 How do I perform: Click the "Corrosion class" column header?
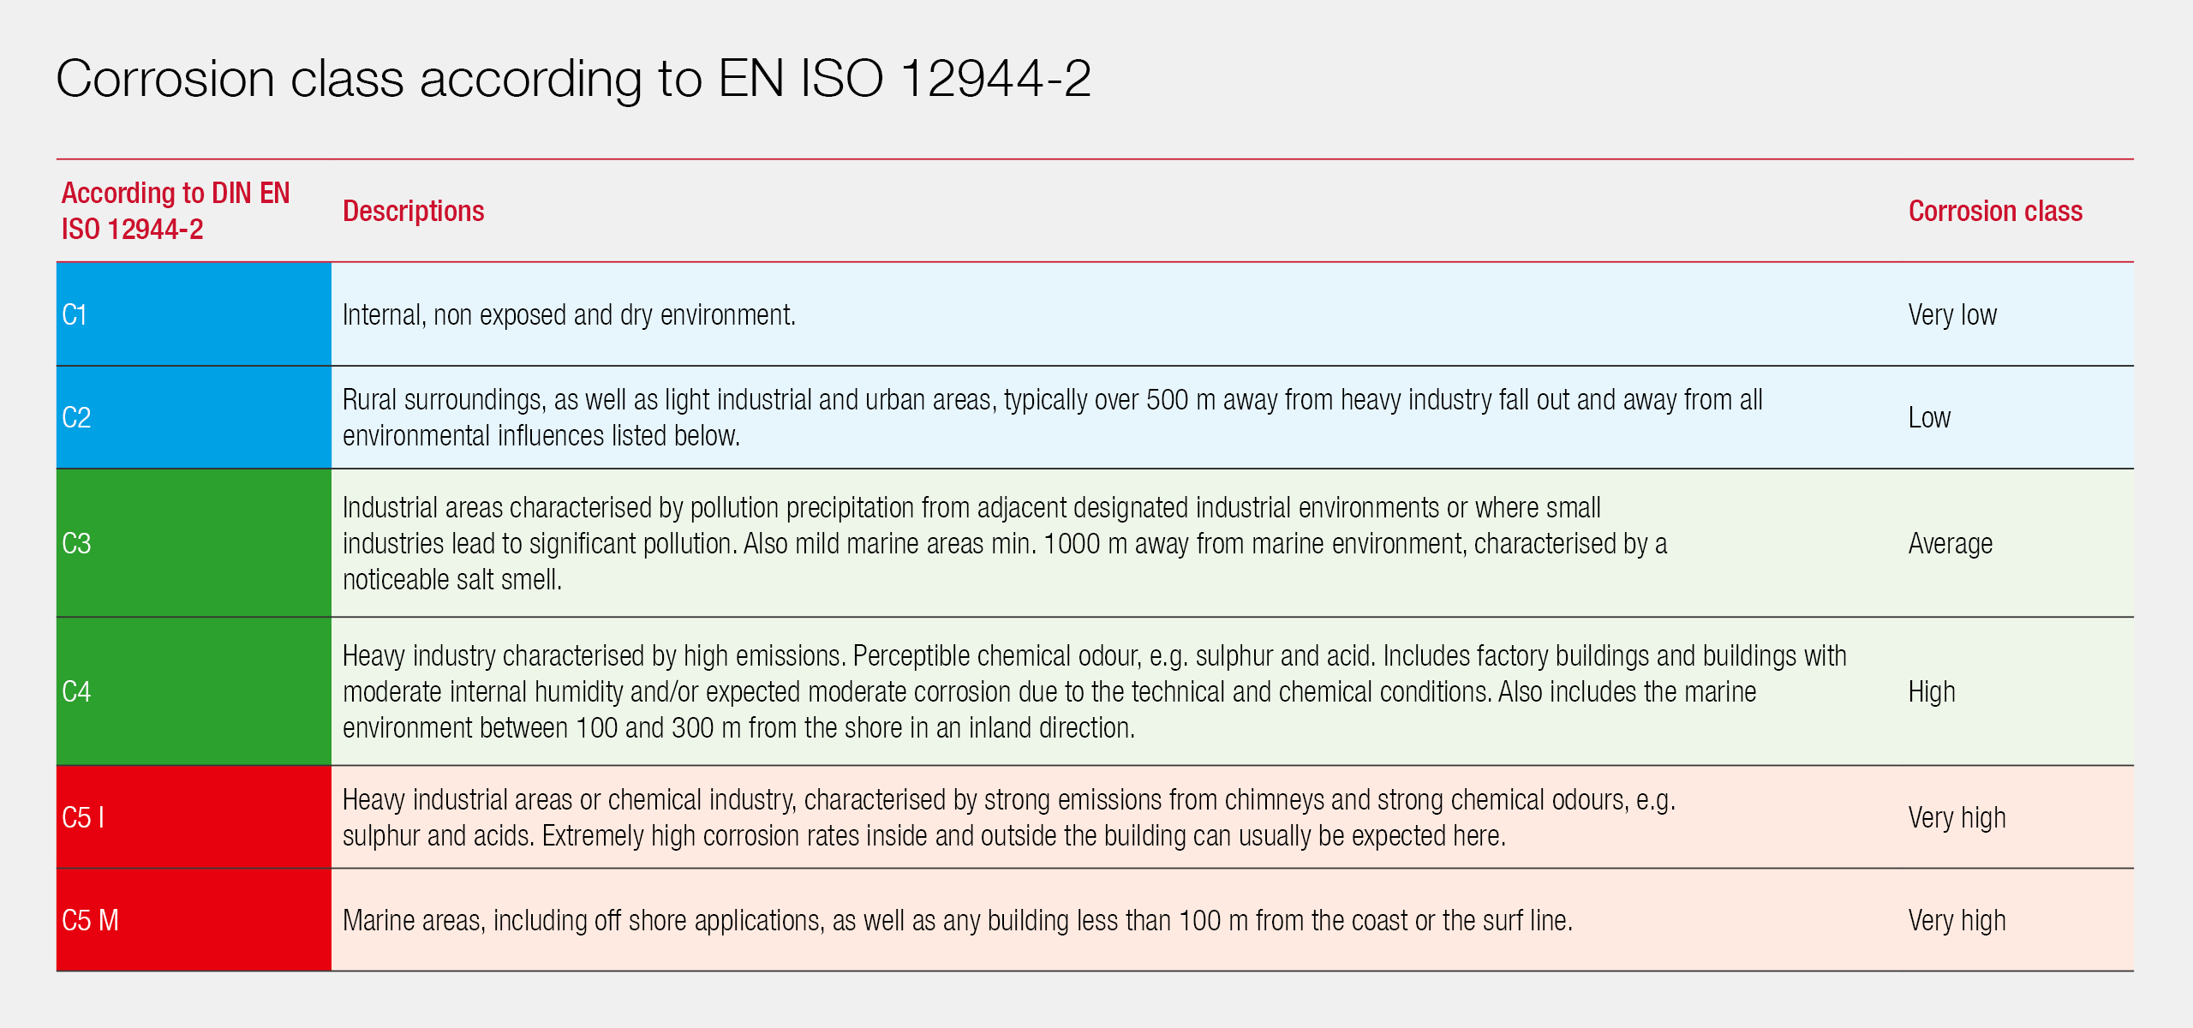1994,211
